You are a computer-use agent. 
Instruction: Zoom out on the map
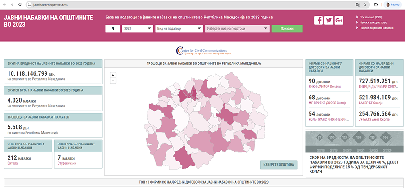point(113,81)
